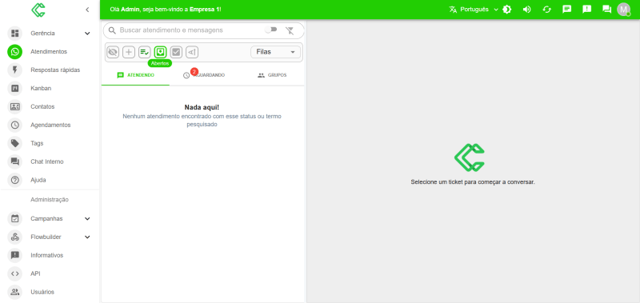Adjust notification volume via the speaker icon

pyautogui.click(x=527, y=10)
